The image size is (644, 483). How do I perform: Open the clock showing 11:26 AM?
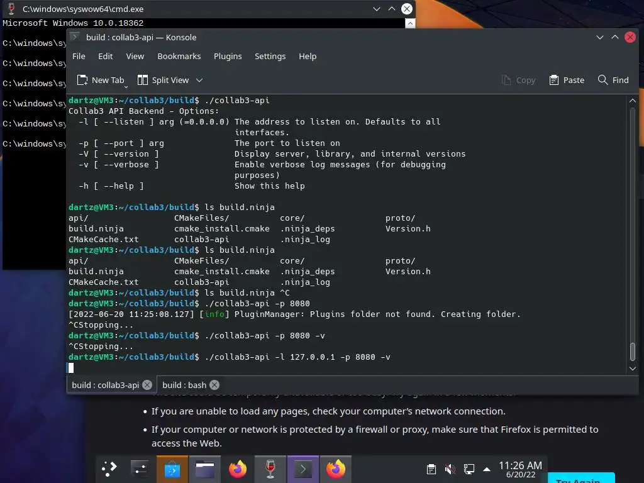pos(520,469)
